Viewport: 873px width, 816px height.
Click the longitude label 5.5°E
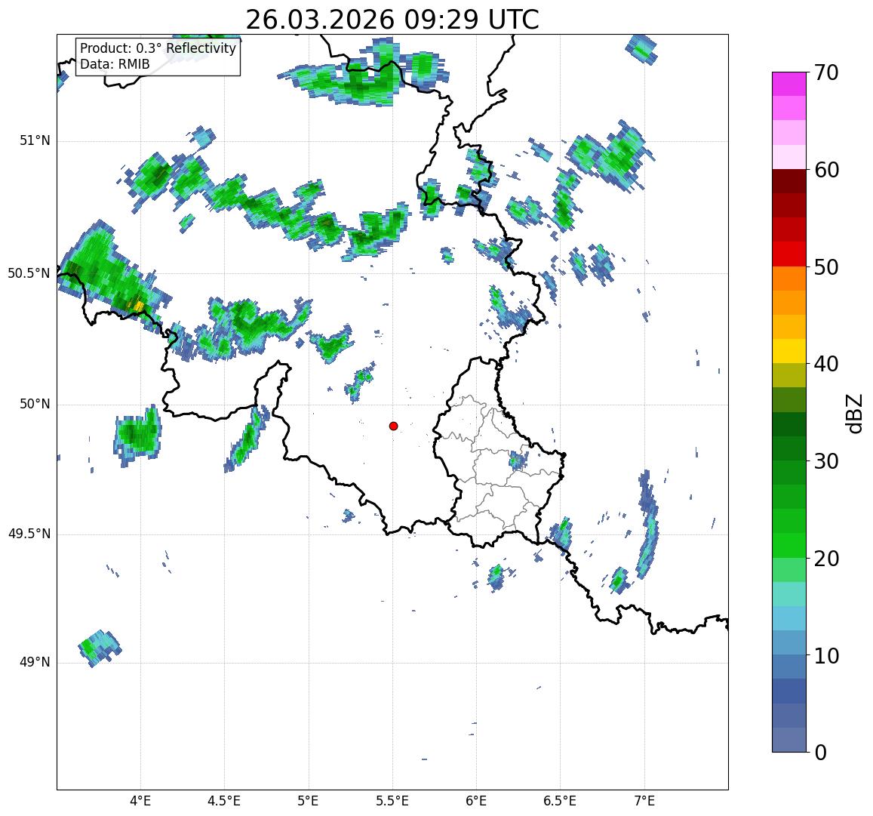click(x=392, y=802)
